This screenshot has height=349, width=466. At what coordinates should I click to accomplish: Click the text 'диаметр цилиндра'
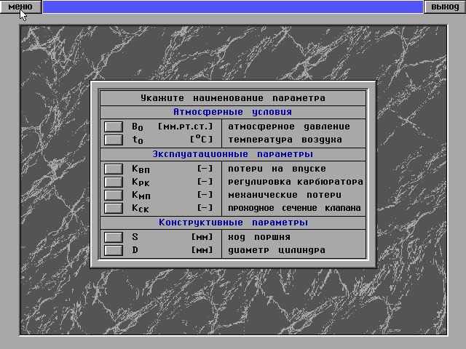pyautogui.click(x=277, y=250)
